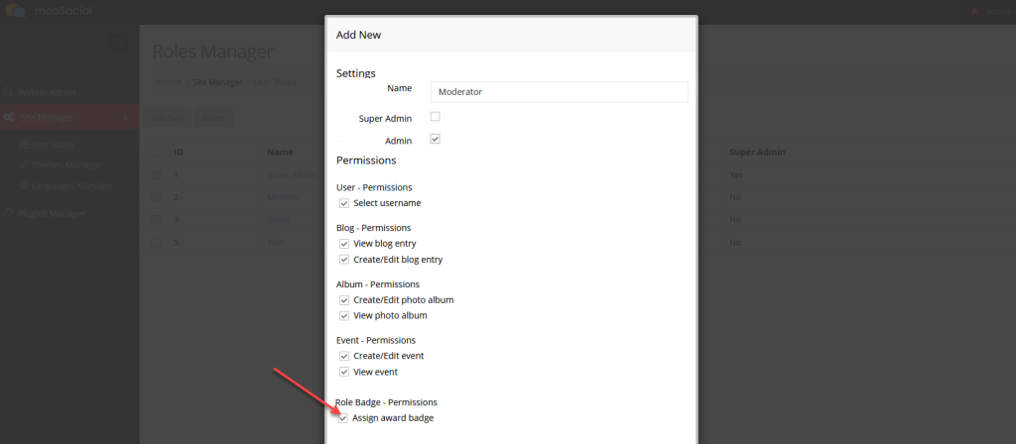Click the User Roles breadcrumb text
Screen dimensions: 1016x444
tap(275, 82)
